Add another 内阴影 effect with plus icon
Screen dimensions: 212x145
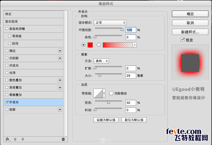[x=60, y=58]
